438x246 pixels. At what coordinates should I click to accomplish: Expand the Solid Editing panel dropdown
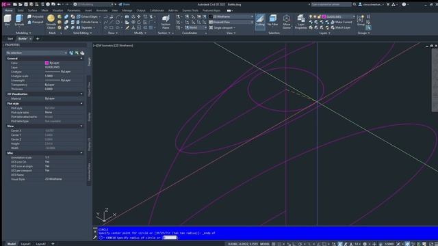[82, 33]
